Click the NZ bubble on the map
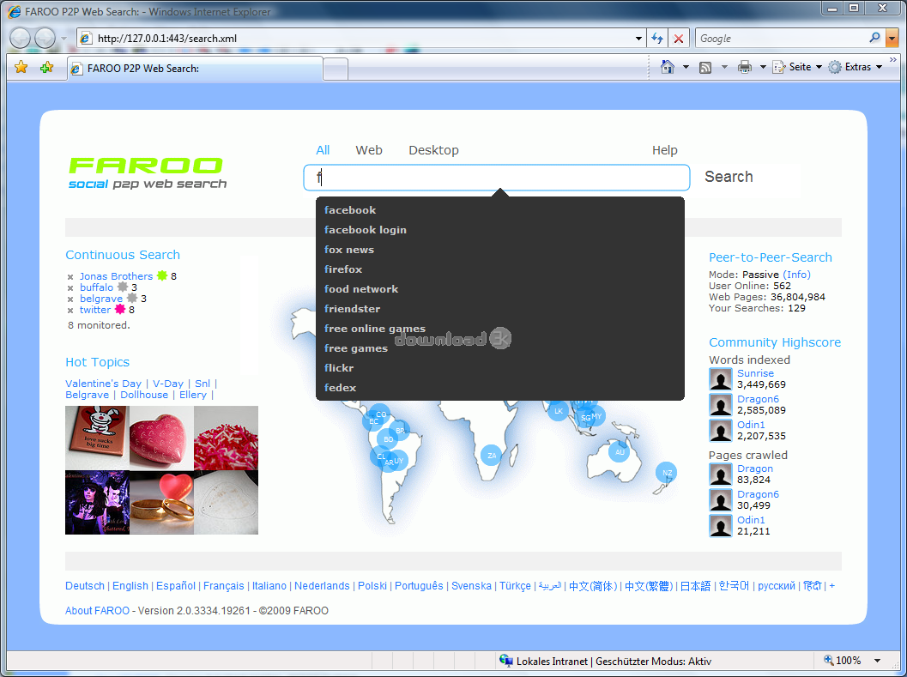907x677 pixels. point(667,473)
